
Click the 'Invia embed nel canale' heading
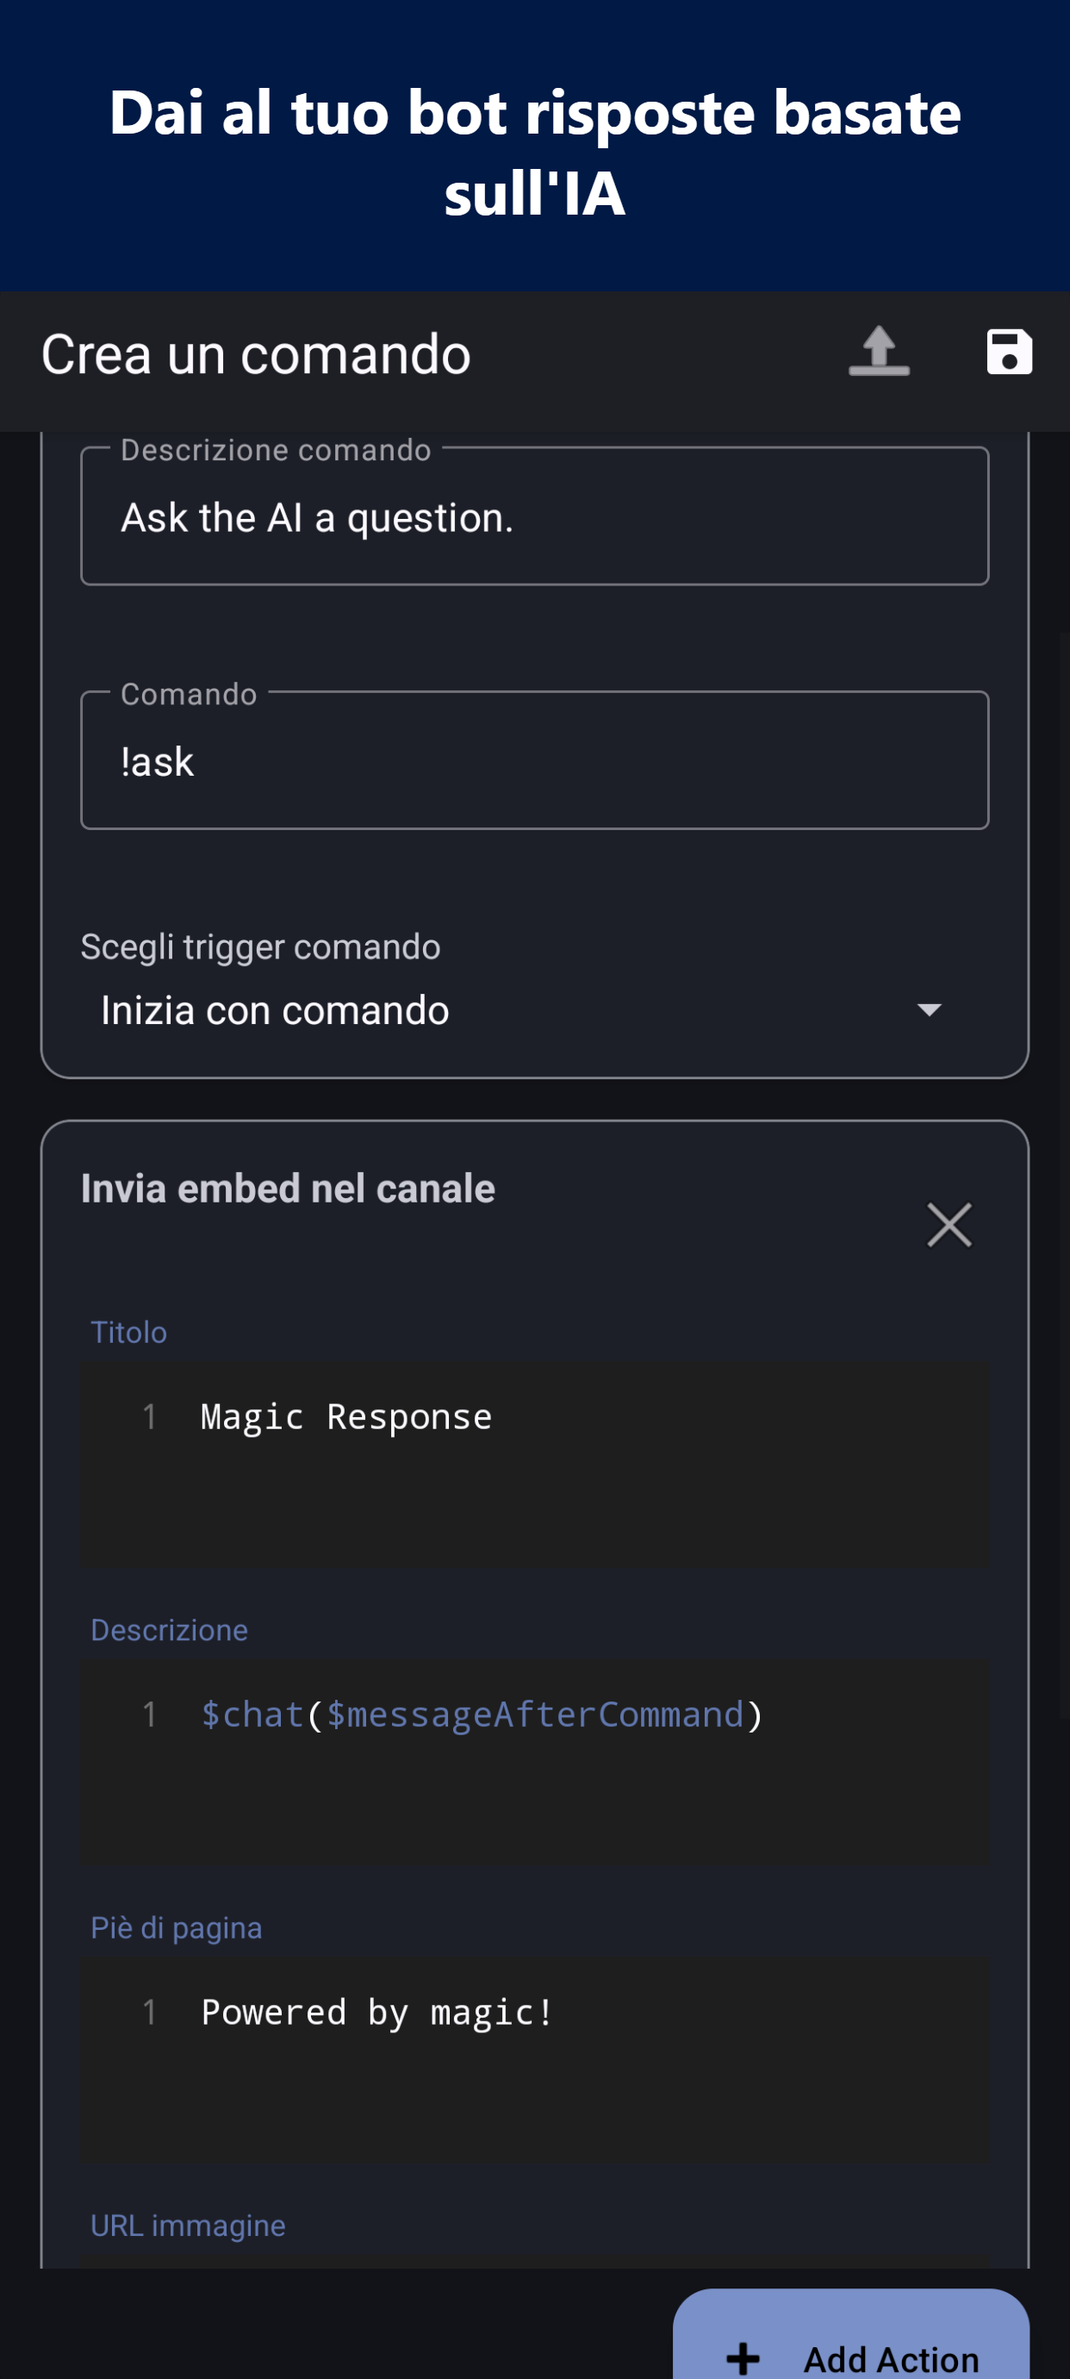pyautogui.click(x=288, y=1189)
